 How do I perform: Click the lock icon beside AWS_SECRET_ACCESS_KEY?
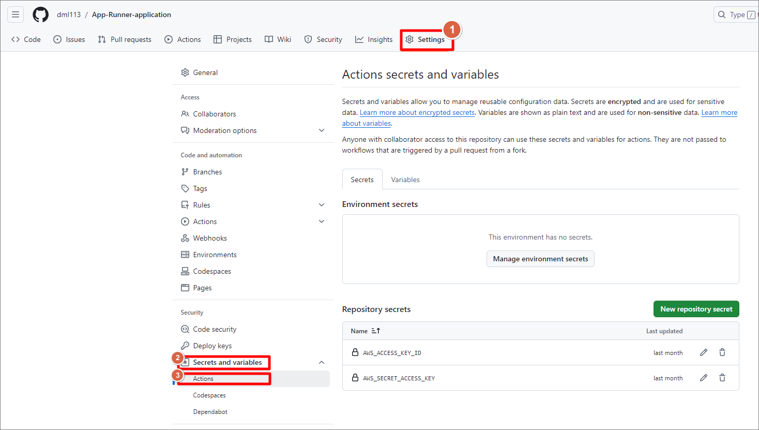pos(355,378)
